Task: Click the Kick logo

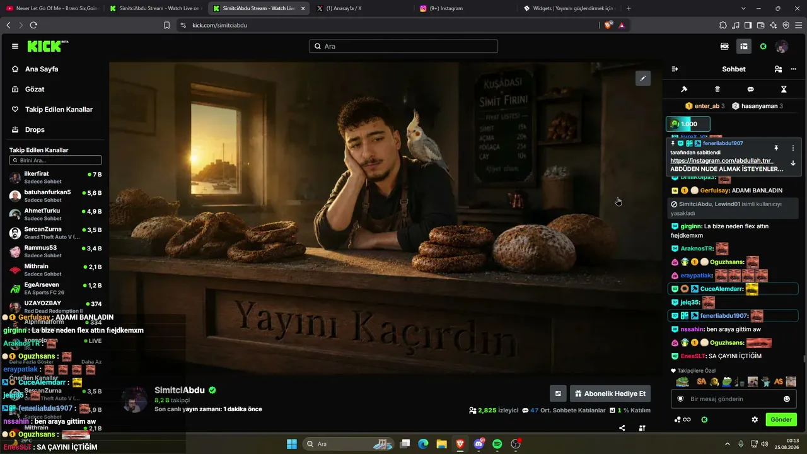Action: 48,46
